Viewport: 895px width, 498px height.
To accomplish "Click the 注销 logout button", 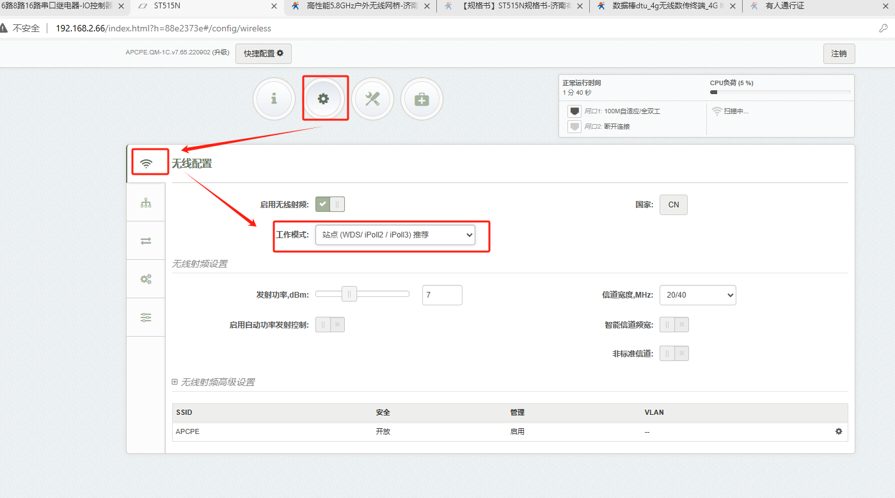I will [x=839, y=54].
